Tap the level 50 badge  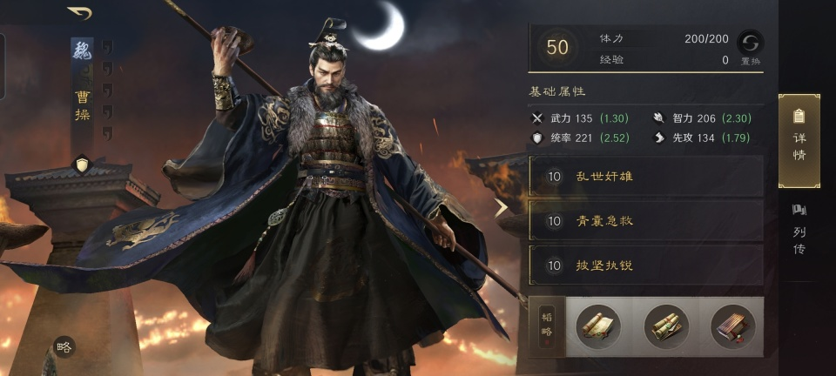[x=556, y=47]
